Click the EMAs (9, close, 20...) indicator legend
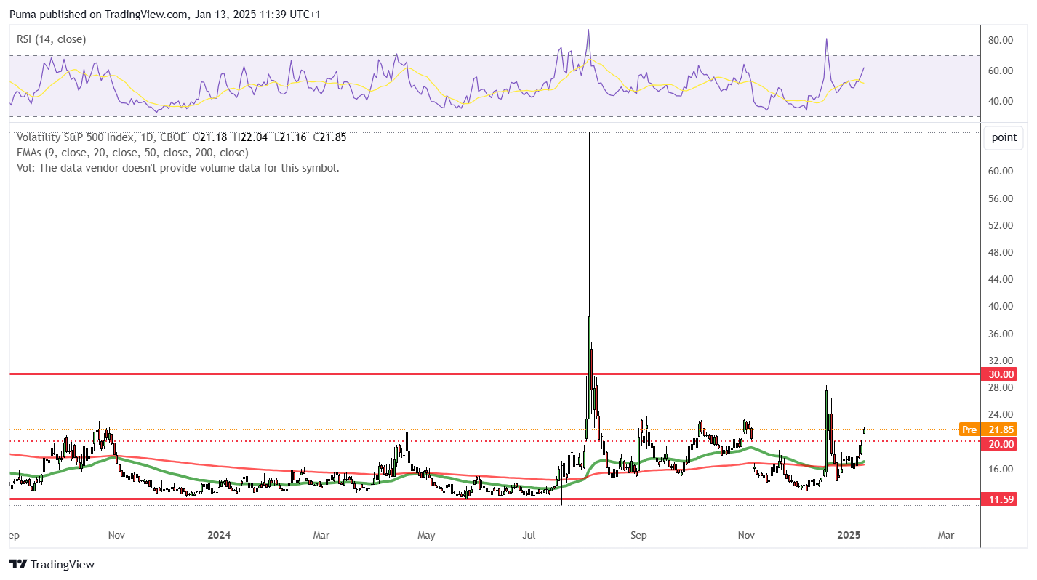 tap(132, 153)
